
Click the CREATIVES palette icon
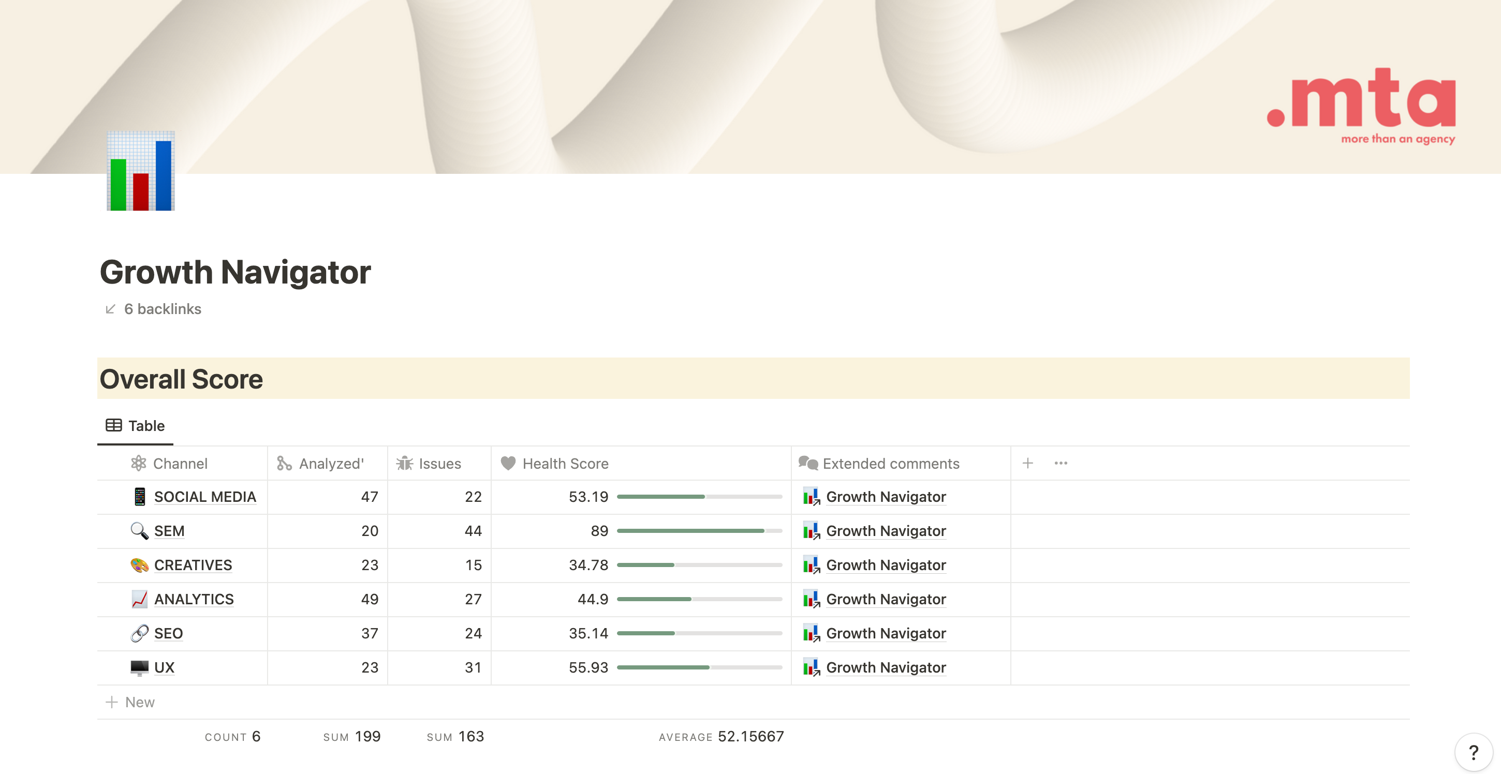tap(139, 565)
